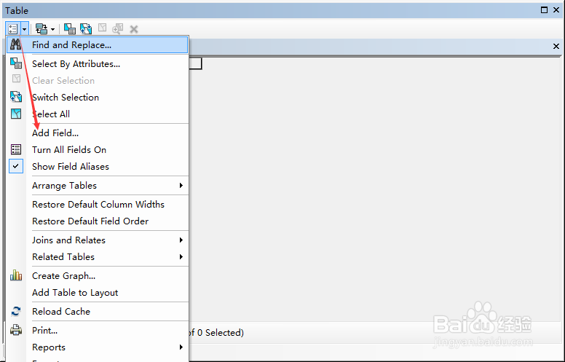Choose Find and Replace menu entry
Image resolution: width=565 pixels, height=362 pixels.
click(x=98, y=45)
